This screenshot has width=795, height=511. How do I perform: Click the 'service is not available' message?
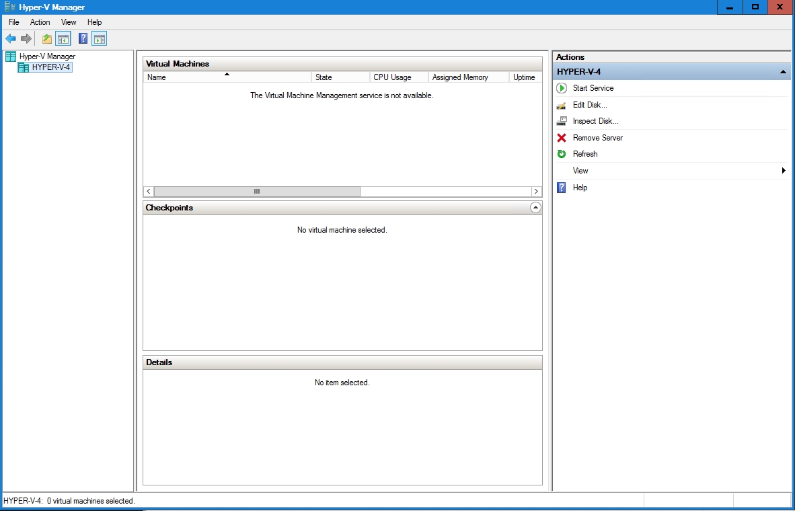click(x=342, y=95)
